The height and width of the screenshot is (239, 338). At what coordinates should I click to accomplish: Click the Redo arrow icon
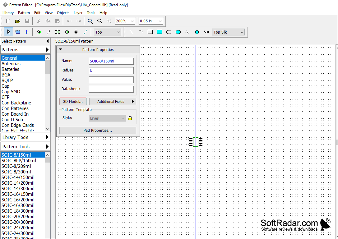[x=79, y=21]
